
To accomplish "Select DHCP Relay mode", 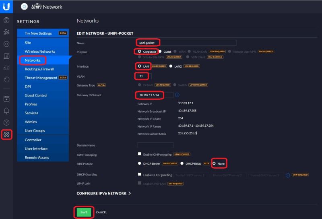I will (182, 163).
